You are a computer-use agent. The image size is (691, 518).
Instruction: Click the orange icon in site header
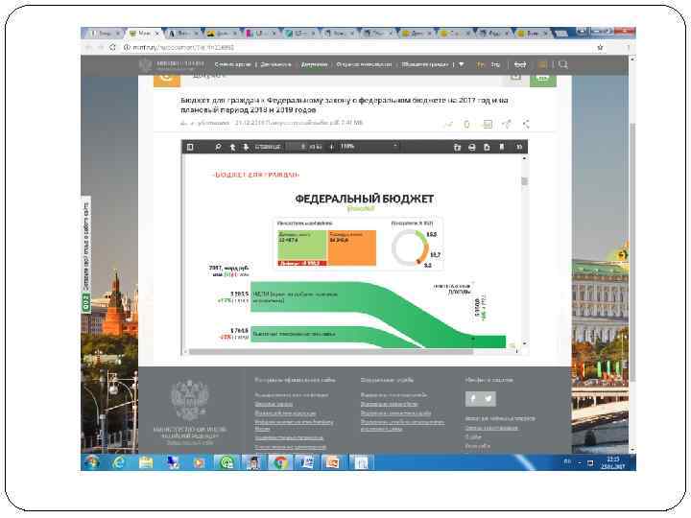click(542, 65)
